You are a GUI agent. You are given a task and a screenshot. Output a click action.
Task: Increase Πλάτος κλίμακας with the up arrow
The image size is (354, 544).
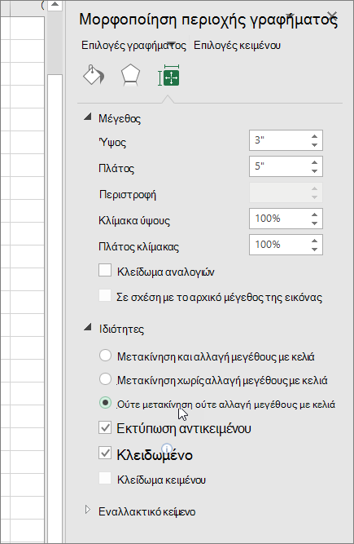pos(314,241)
